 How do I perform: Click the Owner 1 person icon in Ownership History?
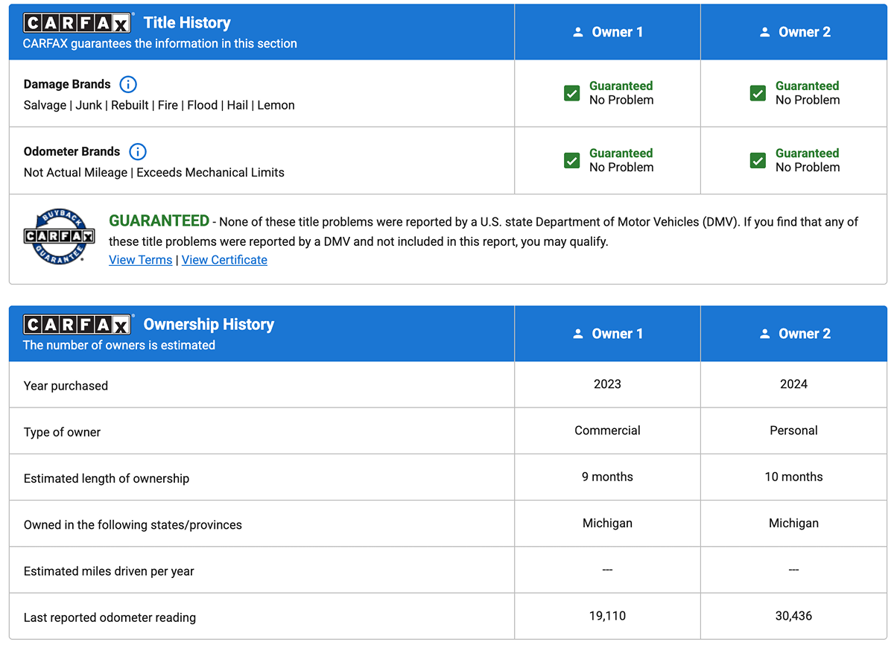click(578, 334)
